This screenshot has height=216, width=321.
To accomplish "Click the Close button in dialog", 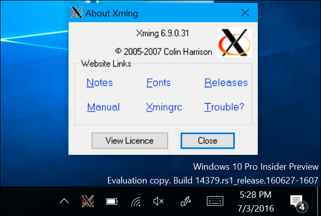I will coord(207,141).
